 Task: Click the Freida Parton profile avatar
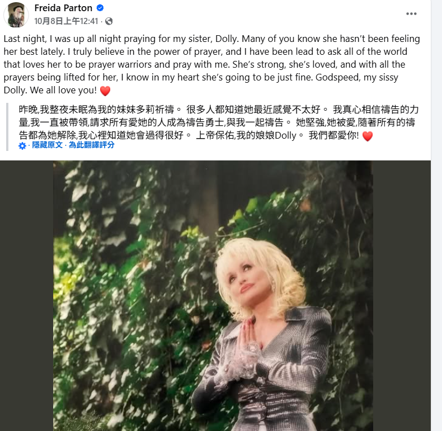tap(16, 15)
